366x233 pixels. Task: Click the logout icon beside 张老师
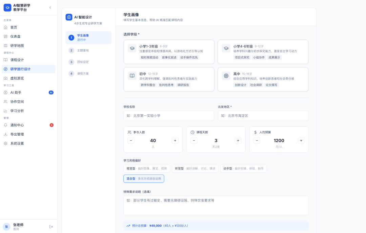[51, 227]
